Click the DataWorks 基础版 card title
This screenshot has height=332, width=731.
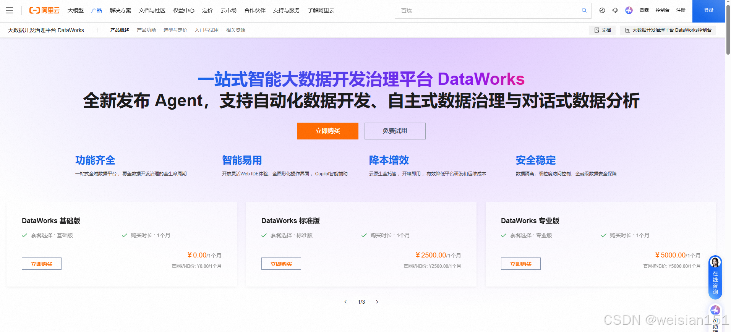click(51, 221)
